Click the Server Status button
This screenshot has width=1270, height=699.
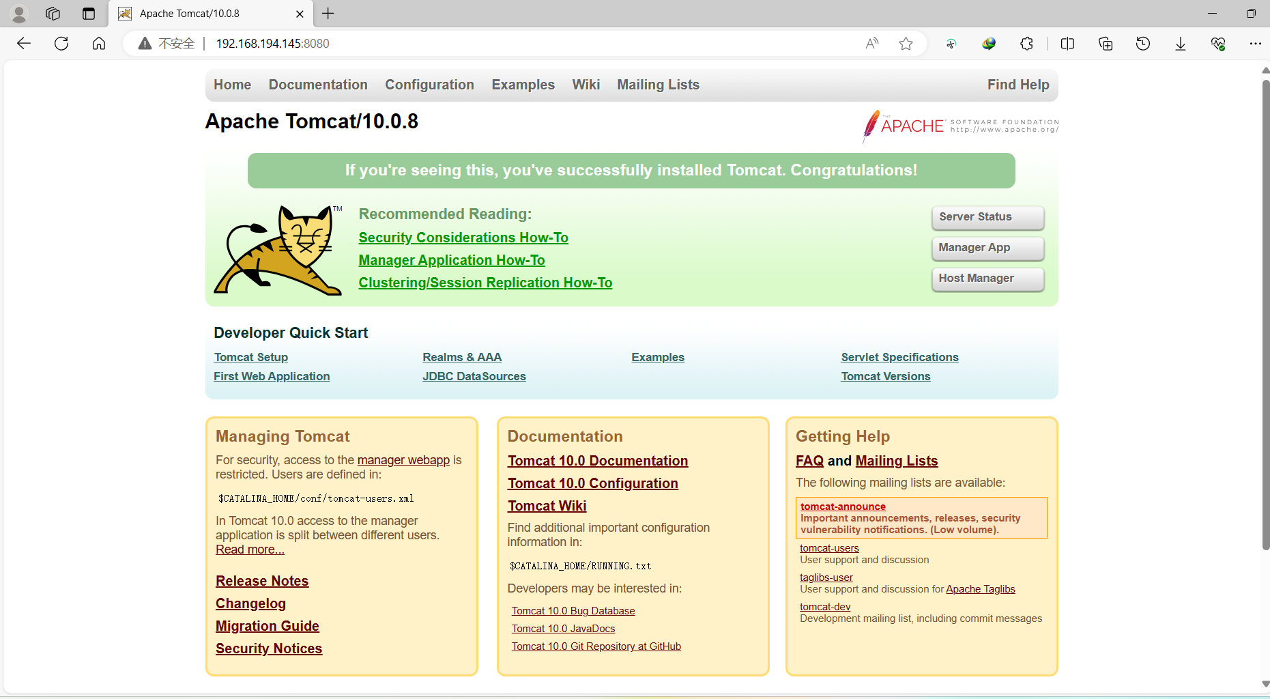click(987, 217)
